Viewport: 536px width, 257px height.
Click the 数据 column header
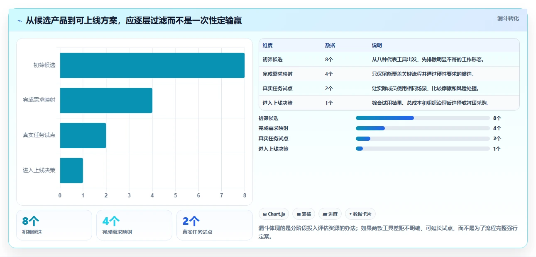(x=330, y=46)
